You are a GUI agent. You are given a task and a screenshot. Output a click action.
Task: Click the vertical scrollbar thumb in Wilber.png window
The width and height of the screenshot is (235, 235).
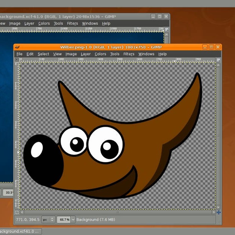(x=218, y=136)
